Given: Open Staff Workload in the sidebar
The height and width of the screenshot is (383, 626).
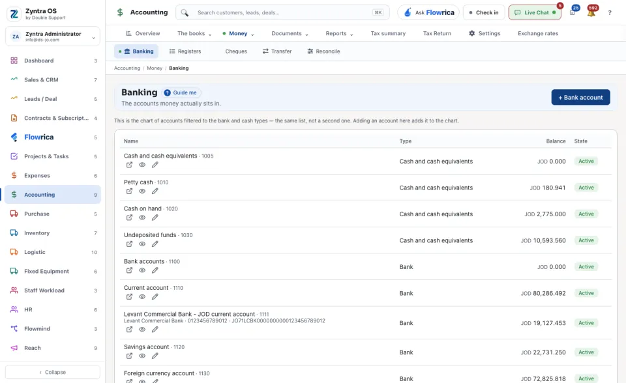Looking at the screenshot, I should (x=53, y=291).
